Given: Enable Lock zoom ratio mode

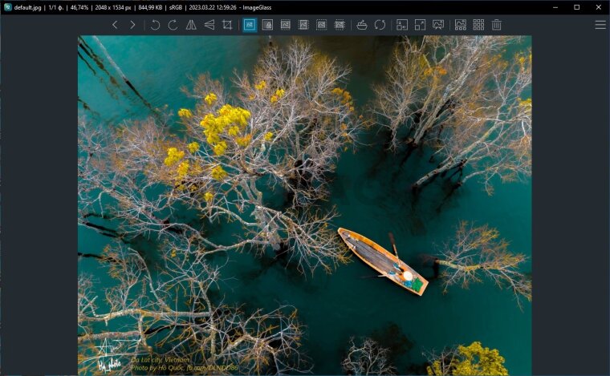Looking at the screenshot, I should (x=267, y=25).
